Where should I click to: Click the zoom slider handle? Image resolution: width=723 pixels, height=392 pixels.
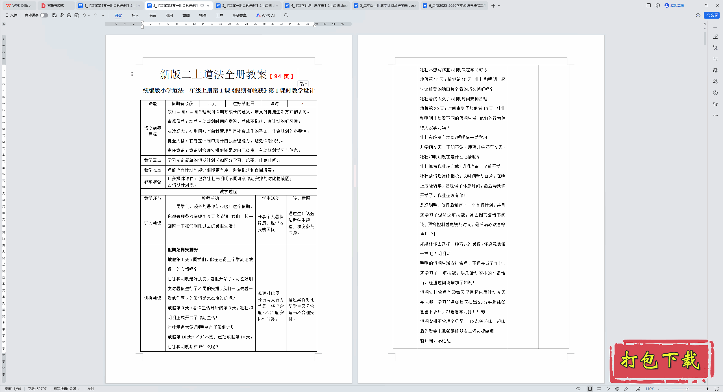tap(687, 389)
